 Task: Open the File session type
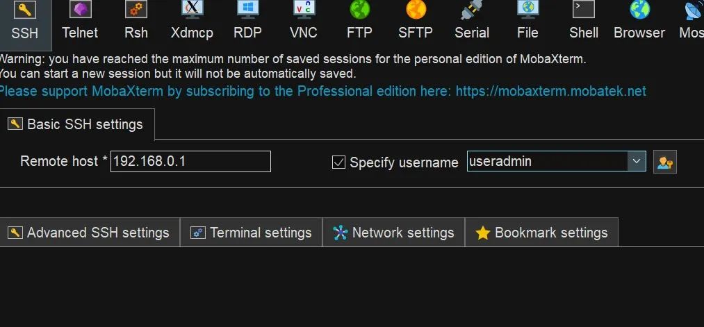(x=527, y=10)
